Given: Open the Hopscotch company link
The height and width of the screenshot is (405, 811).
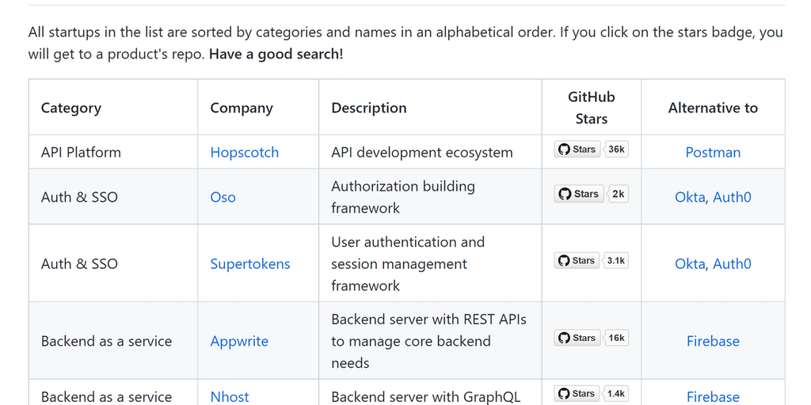Looking at the screenshot, I should pyautogui.click(x=244, y=153).
